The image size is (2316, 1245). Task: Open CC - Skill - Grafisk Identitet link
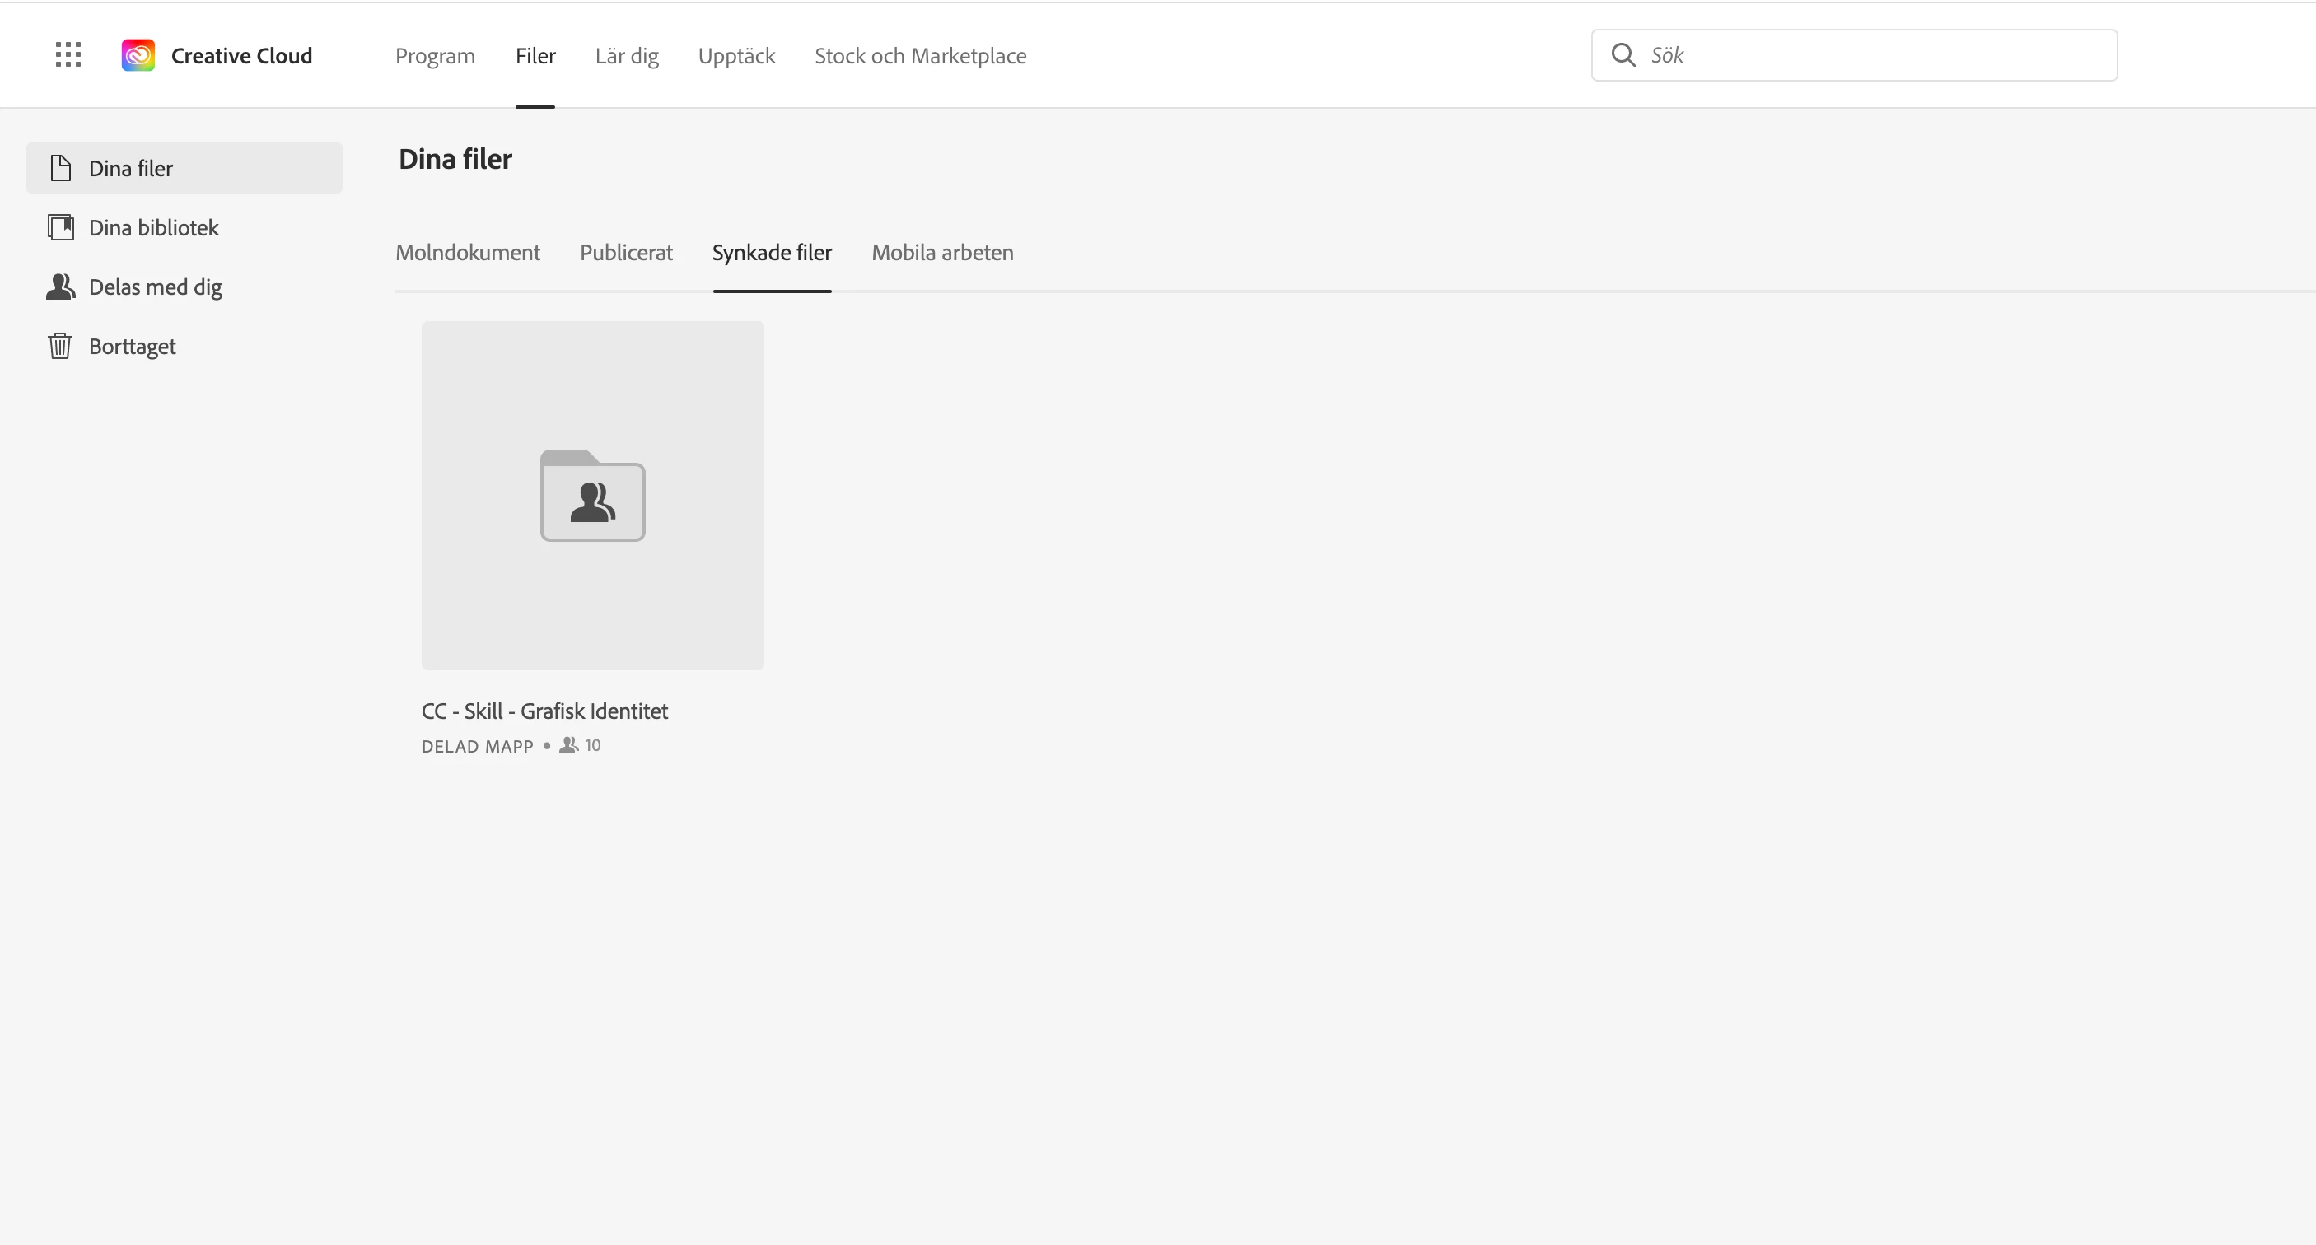tap(544, 711)
